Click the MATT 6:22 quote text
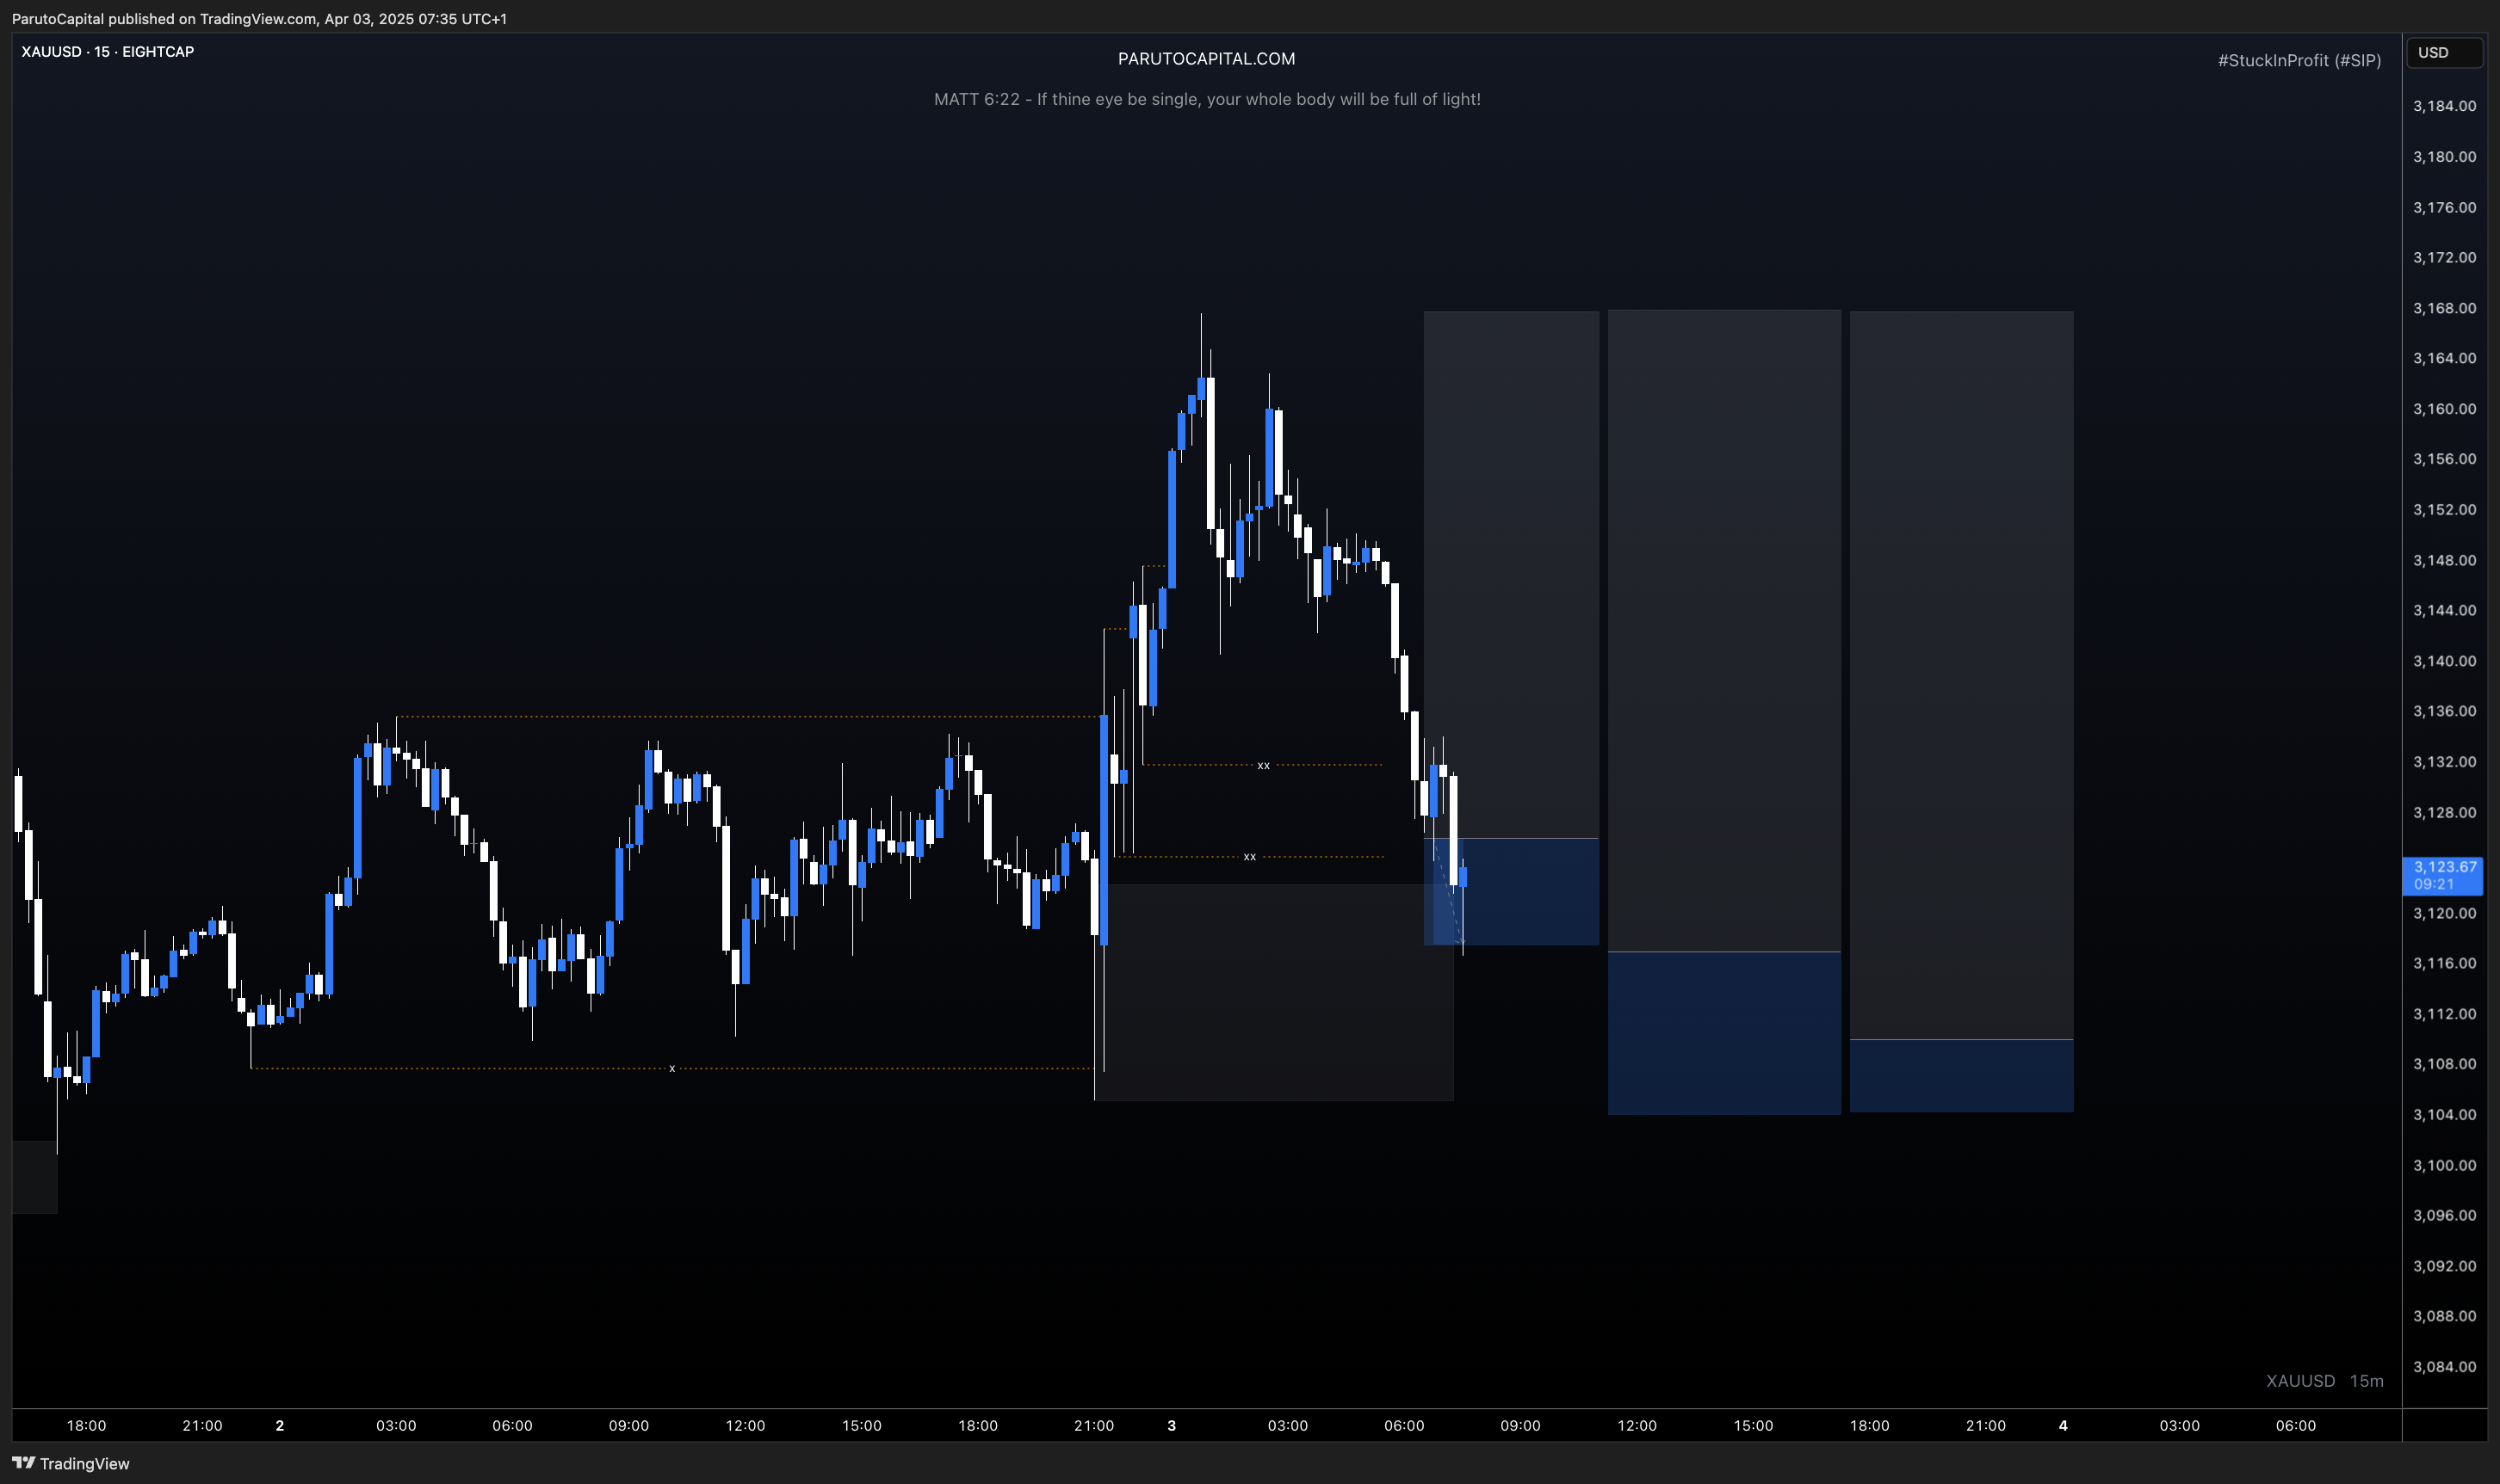Viewport: 2500px width, 1484px height. [1206, 99]
